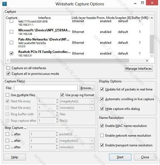Click the Close button at bottom
This screenshot has width=160, height=165.
click(145, 157)
